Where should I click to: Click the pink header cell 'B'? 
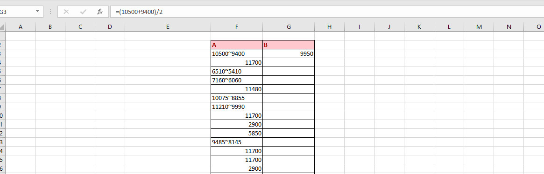click(x=289, y=45)
